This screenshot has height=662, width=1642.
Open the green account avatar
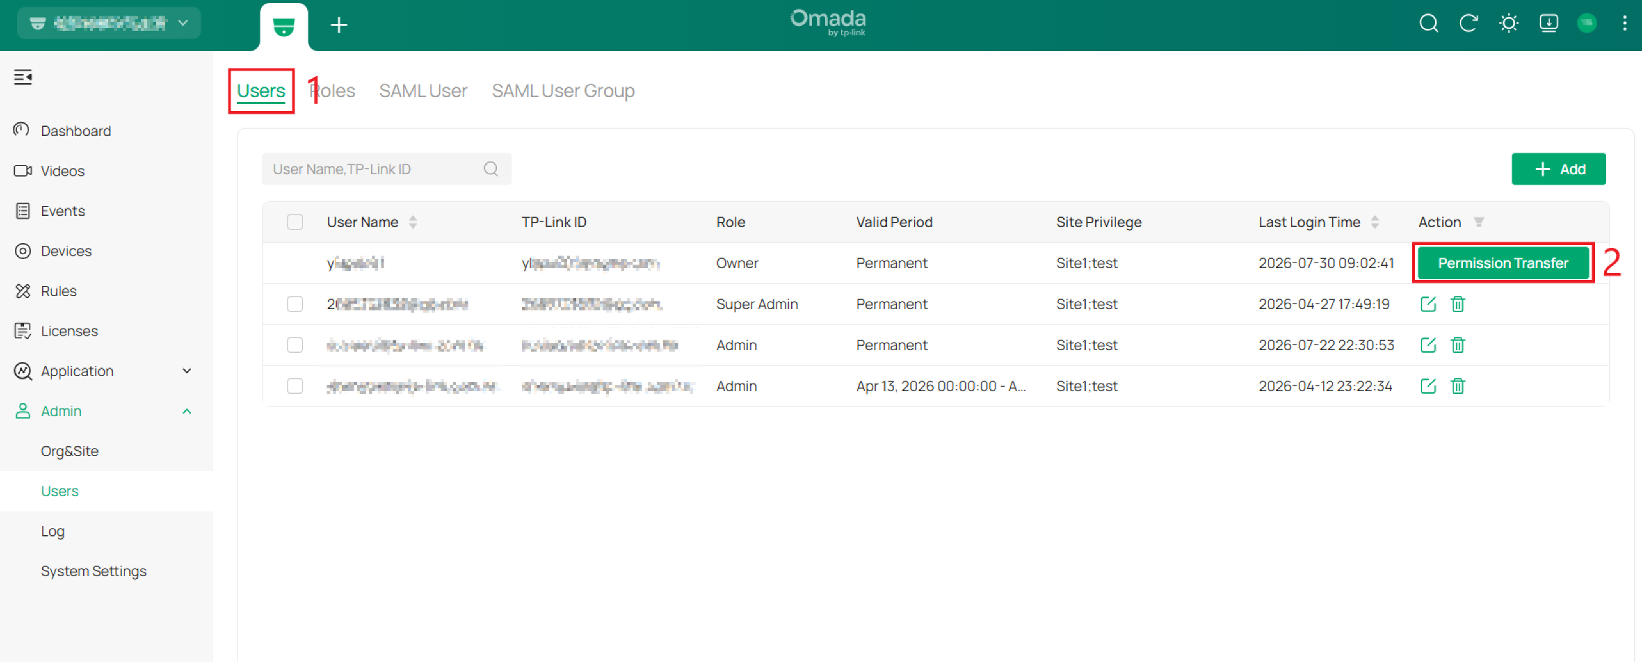(1587, 24)
